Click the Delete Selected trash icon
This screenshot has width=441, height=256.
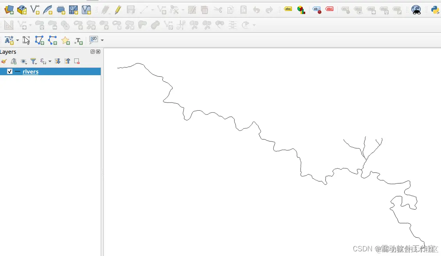click(x=204, y=10)
